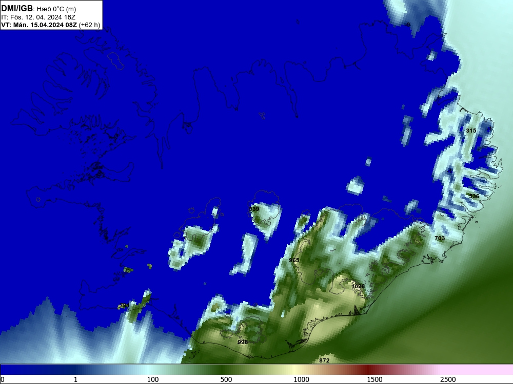This screenshot has height=384, width=513.
Task: Click the 539 value on the map
Action: (x=254, y=209)
